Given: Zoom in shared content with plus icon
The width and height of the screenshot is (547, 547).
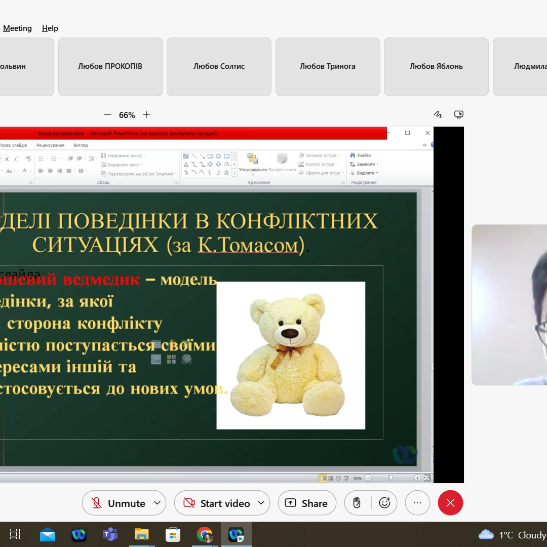Looking at the screenshot, I should coord(146,114).
